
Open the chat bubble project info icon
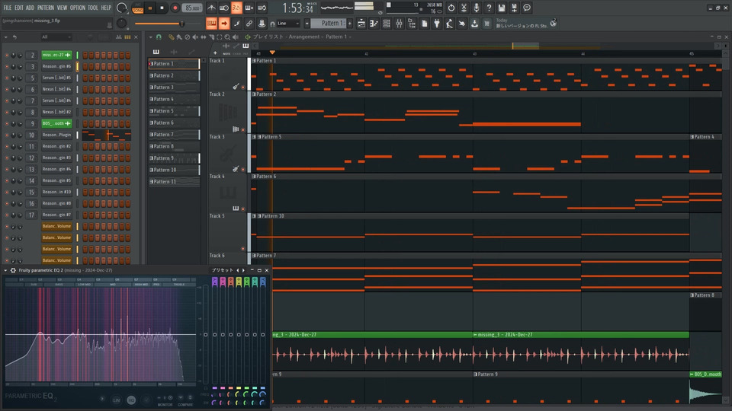[x=527, y=8]
